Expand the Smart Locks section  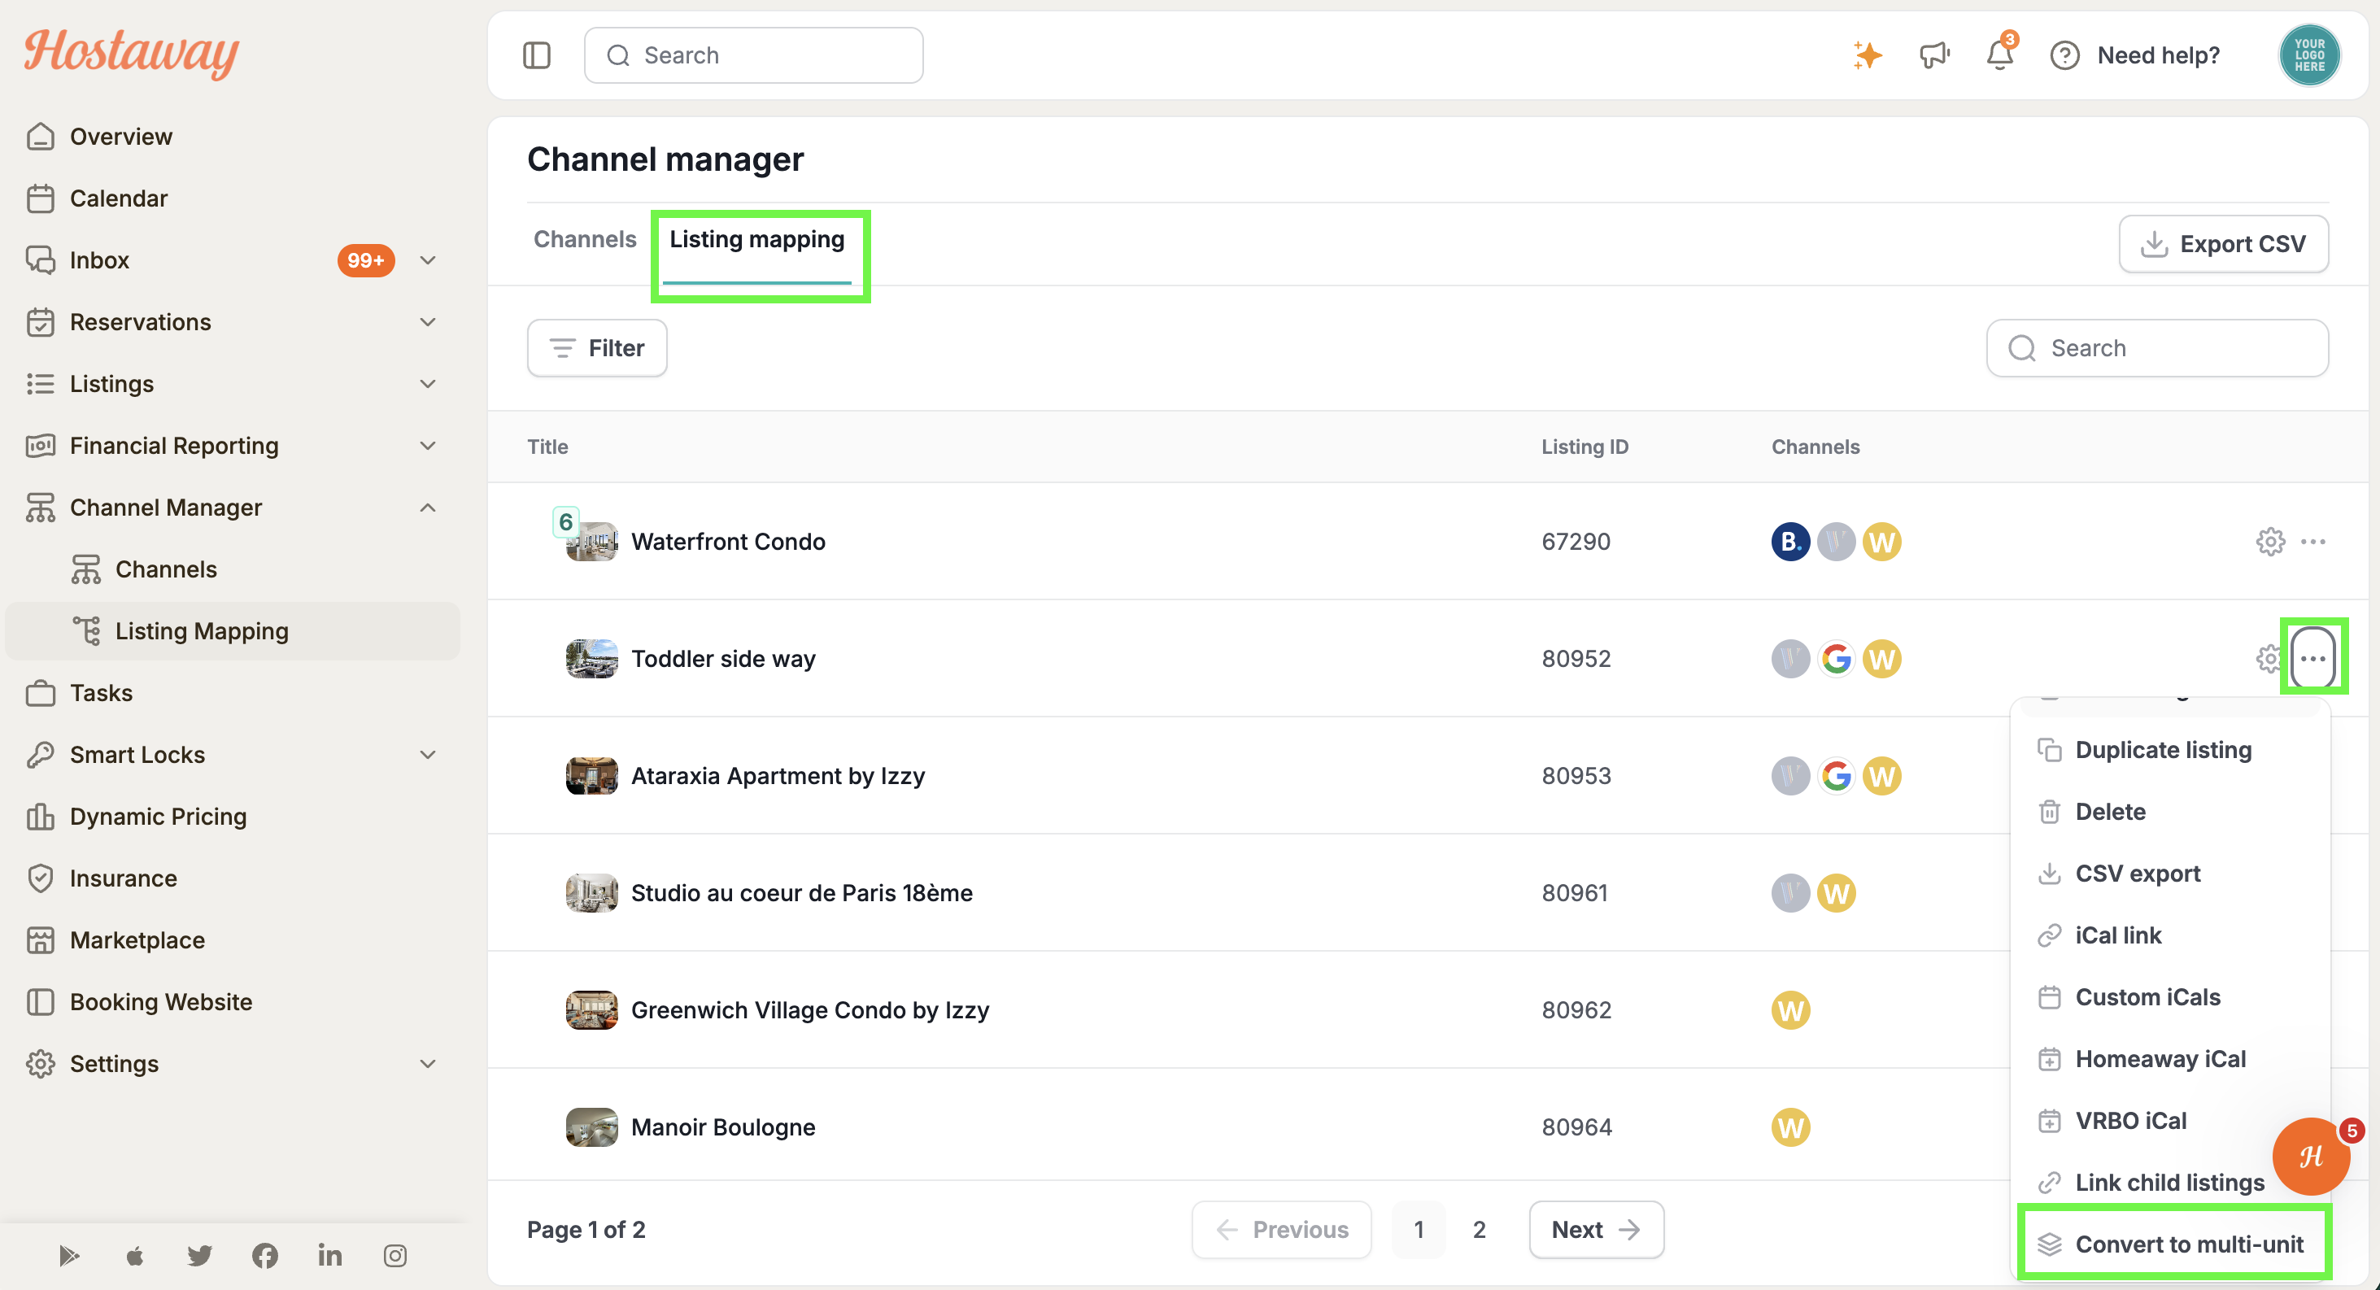pyautogui.click(x=428, y=755)
